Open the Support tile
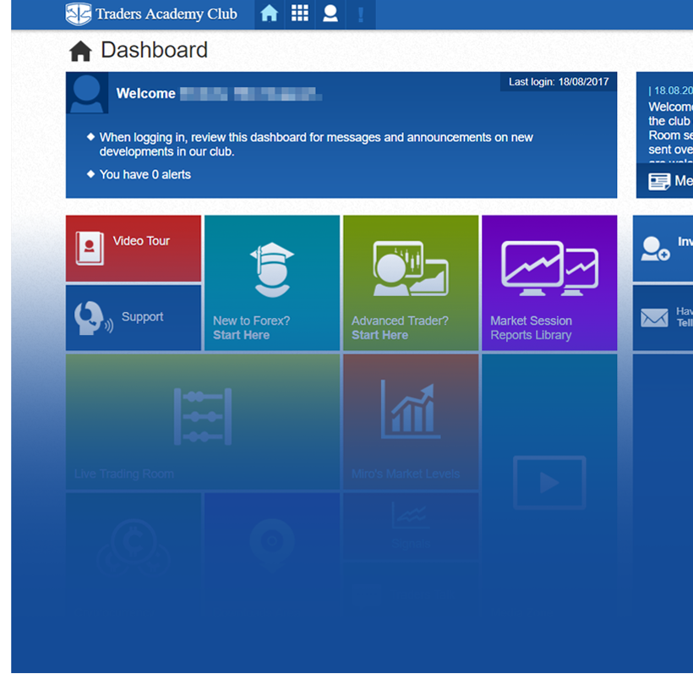 (134, 317)
